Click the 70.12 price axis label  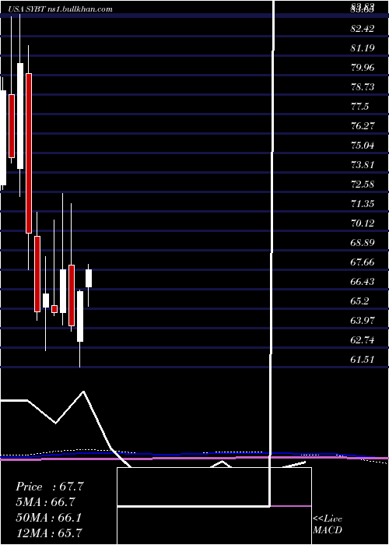click(363, 223)
